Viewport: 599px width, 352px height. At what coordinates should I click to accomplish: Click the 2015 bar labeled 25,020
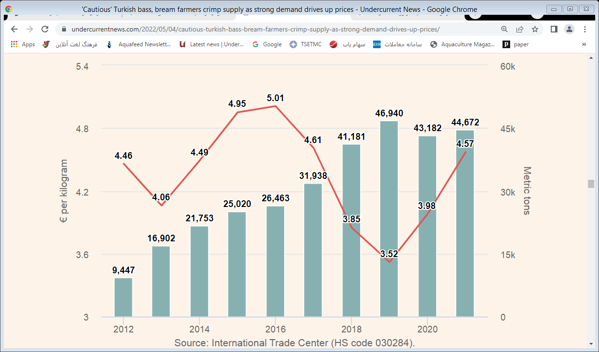click(x=237, y=264)
